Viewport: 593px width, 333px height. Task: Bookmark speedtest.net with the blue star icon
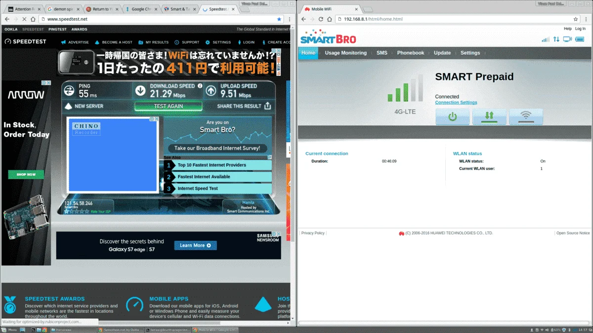(x=279, y=19)
